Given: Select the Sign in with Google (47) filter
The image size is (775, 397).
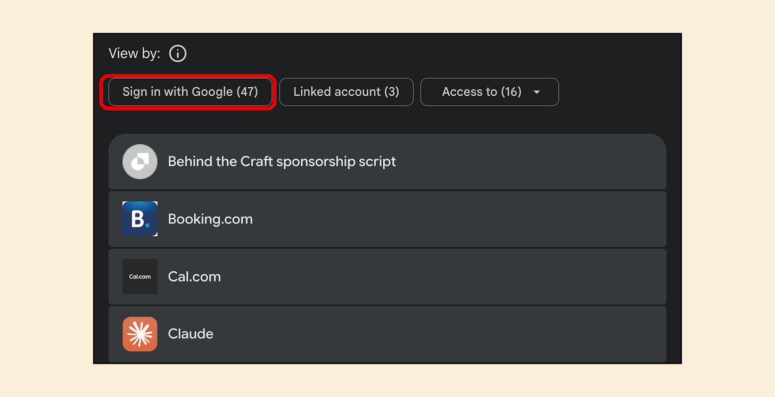Looking at the screenshot, I should coord(190,92).
